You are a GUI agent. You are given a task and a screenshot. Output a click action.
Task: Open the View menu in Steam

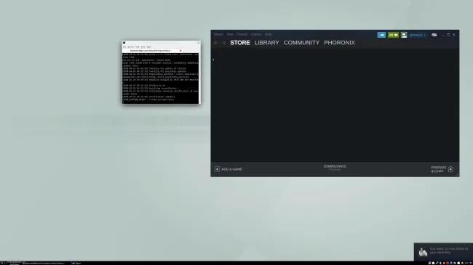point(230,34)
